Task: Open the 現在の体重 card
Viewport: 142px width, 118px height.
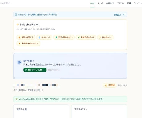Action: 41,111
